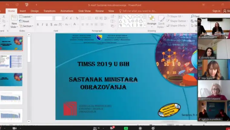Center text in Paragraph group
Image resolution: width=230 pixels, height=130 pixels.
pyautogui.click(x=87, y=24)
